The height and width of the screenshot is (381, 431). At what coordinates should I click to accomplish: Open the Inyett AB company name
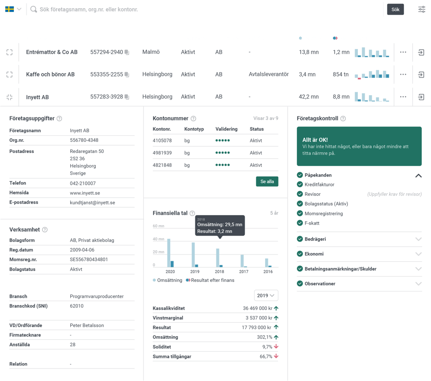pyautogui.click(x=38, y=97)
